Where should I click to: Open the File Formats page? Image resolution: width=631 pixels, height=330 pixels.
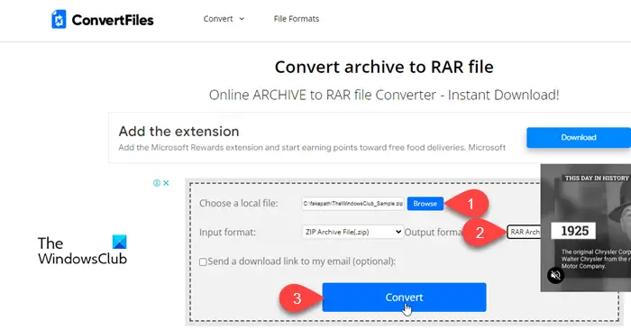click(x=297, y=19)
